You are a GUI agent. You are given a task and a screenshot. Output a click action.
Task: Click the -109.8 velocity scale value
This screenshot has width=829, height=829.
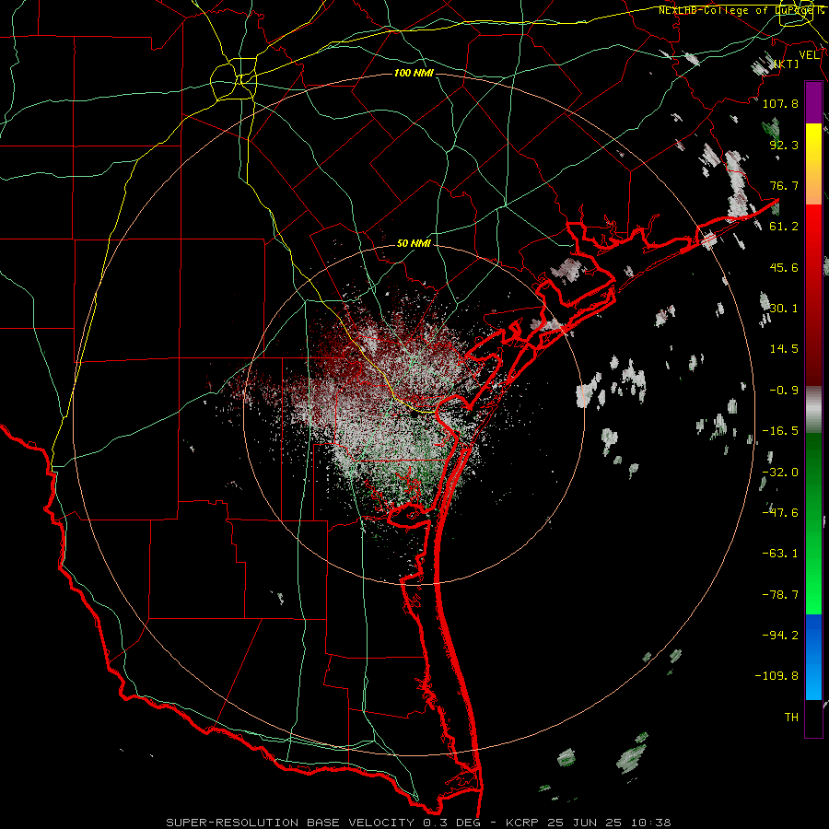pyautogui.click(x=776, y=676)
